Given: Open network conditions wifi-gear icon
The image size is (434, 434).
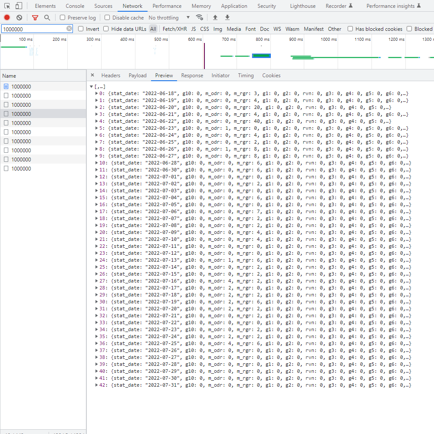Looking at the screenshot, I should coord(199,18).
